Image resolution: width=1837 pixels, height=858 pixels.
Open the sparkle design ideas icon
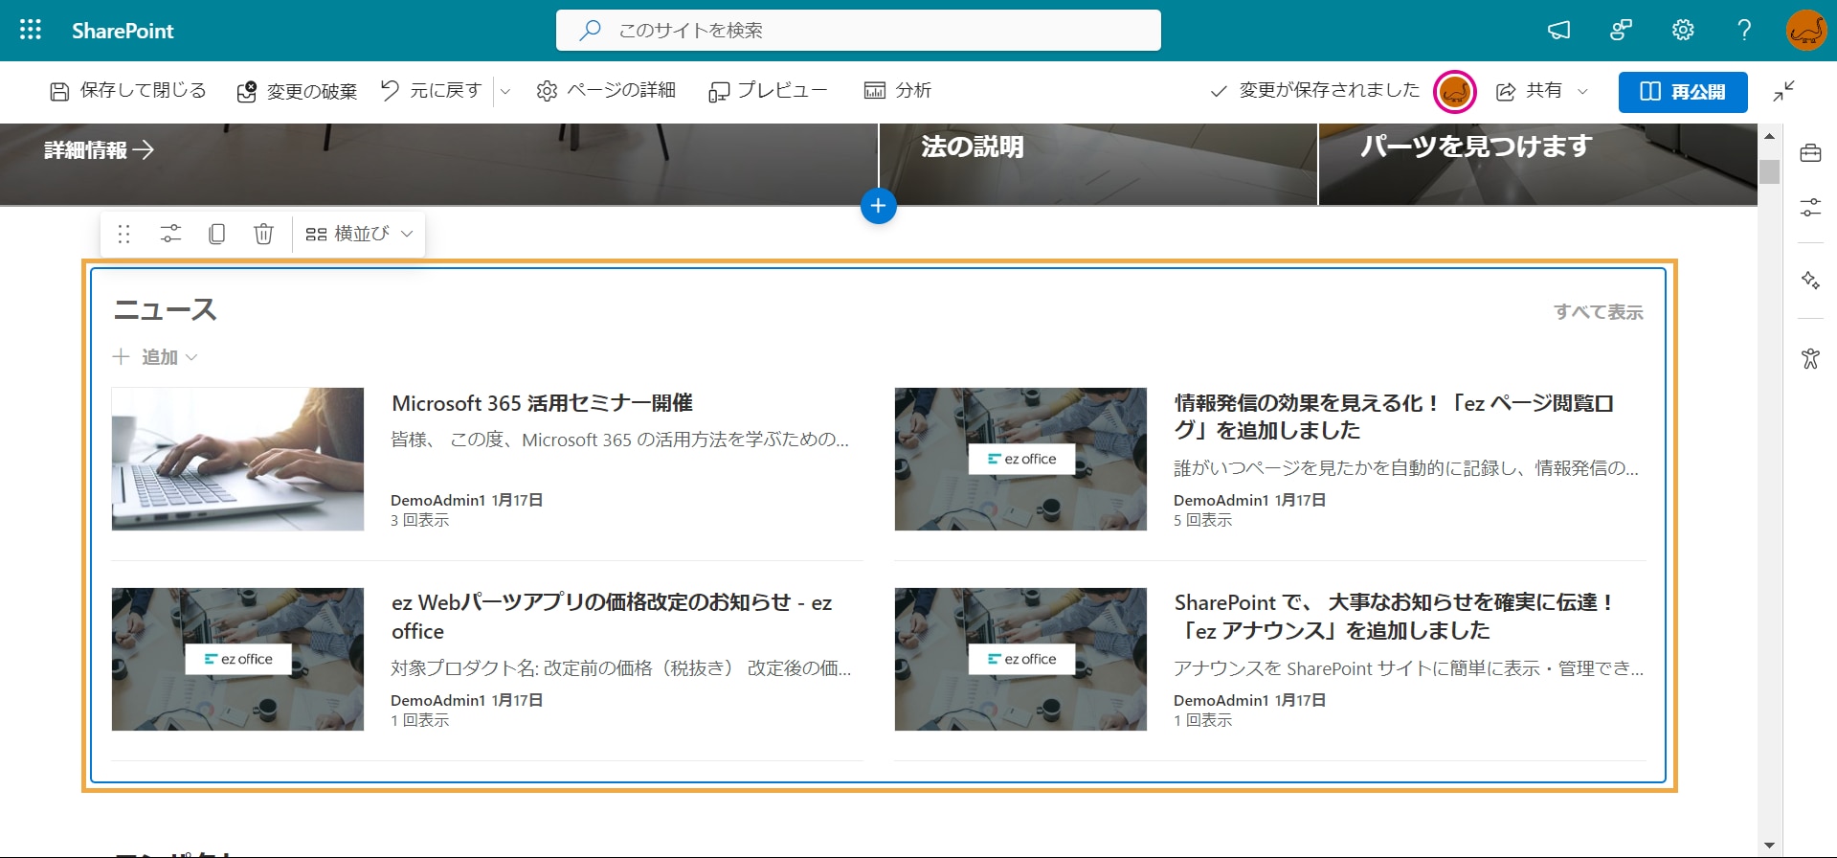(x=1810, y=280)
